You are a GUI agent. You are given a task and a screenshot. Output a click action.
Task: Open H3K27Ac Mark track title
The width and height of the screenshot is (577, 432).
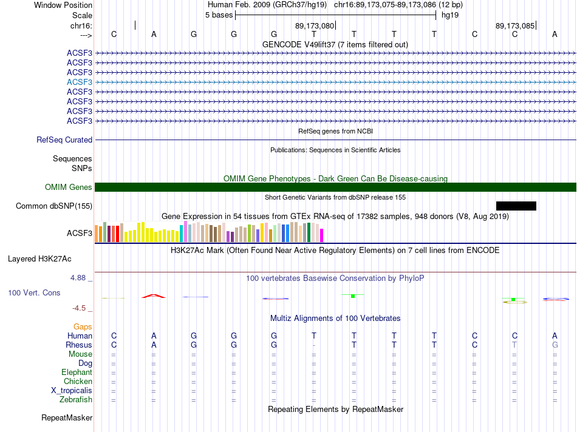pyautogui.click(x=335, y=251)
